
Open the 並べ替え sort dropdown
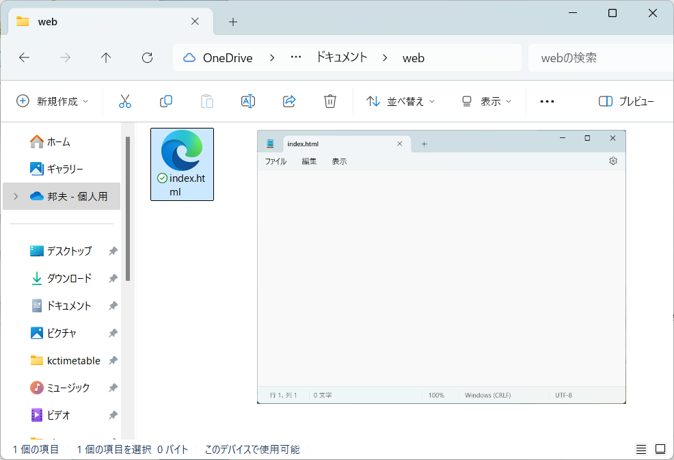click(400, 100)
